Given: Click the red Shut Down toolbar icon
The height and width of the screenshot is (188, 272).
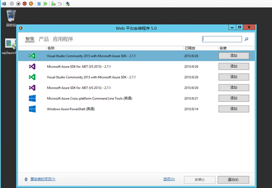Looking at the screenshot, I should pyautogui.click(x=25, y=3).
